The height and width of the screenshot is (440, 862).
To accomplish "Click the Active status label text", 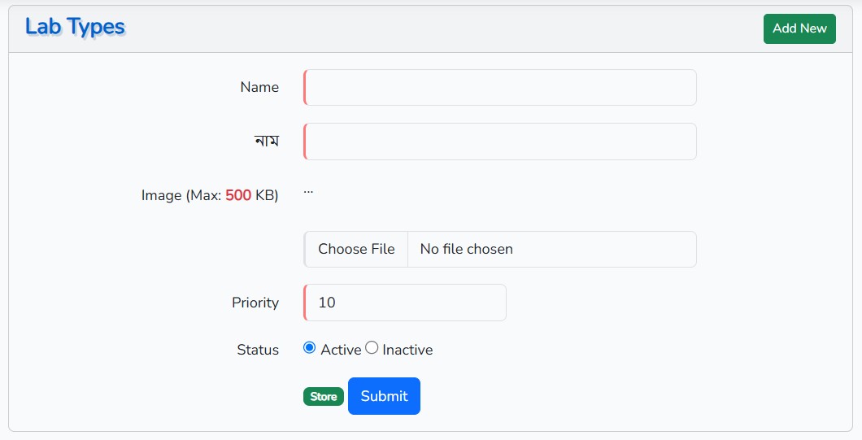I will [341, 350].
